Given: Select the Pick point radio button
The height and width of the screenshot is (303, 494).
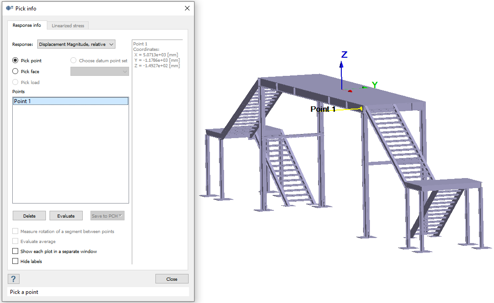Looking at the screenshot, I should tap(15, 60).
